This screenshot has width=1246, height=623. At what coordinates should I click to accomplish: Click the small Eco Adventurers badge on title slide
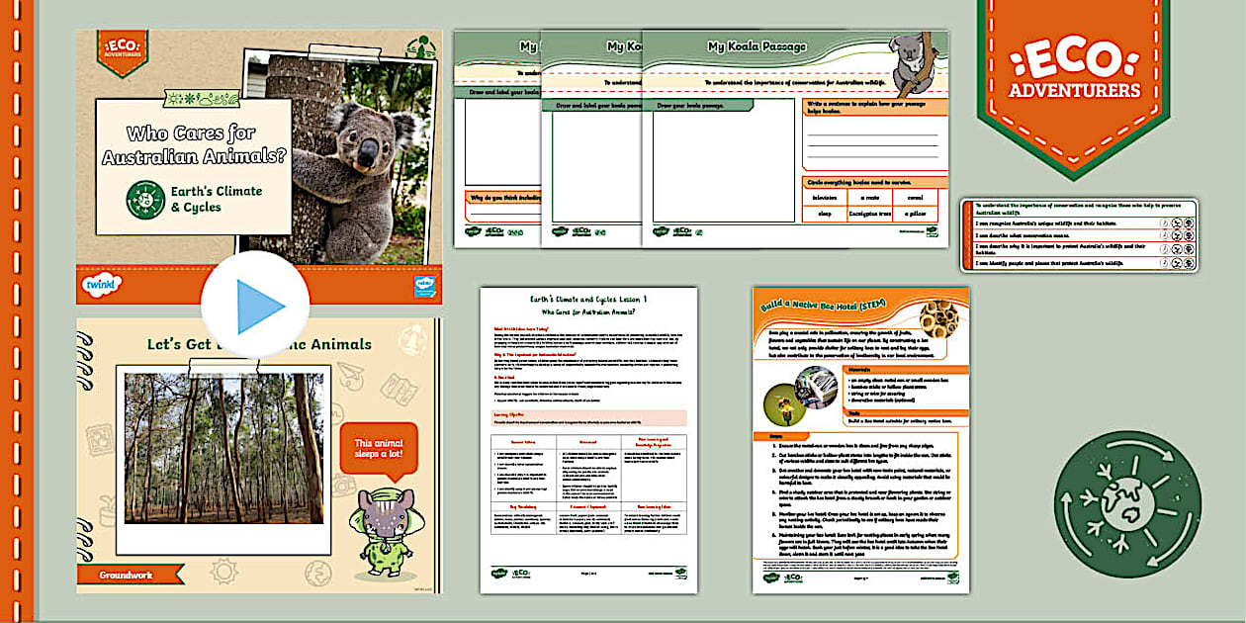123,48
